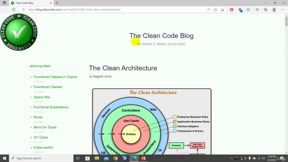Click The Clean Architecture article heading
The width and height of the screenshot is (288, 162).
(x=123, y=68)
